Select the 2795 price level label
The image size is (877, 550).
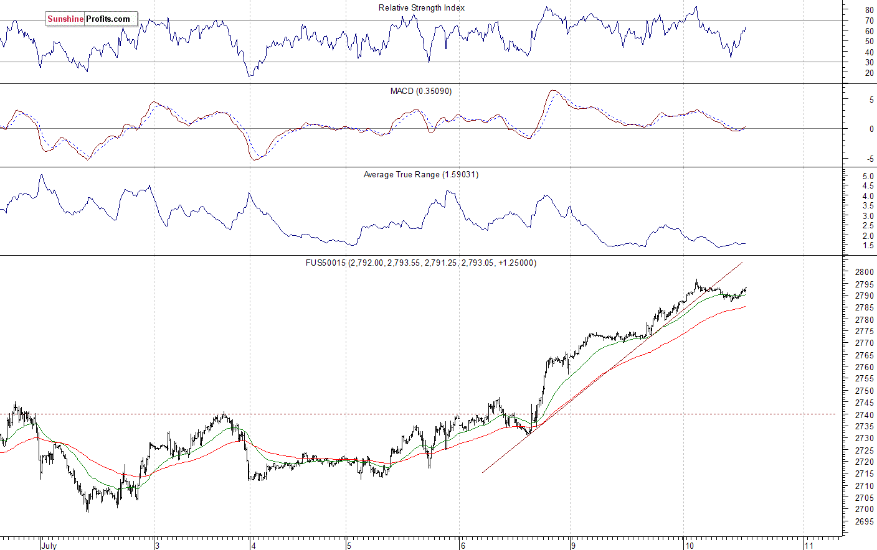864,285
